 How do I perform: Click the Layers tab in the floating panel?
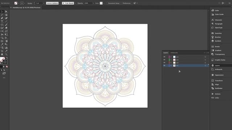pos(166,53)
